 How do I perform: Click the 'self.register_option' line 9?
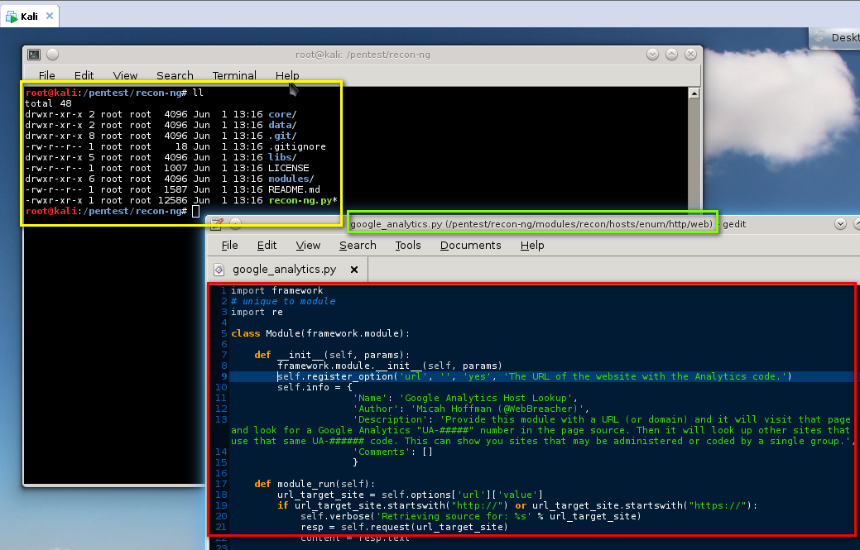[534, 376]
